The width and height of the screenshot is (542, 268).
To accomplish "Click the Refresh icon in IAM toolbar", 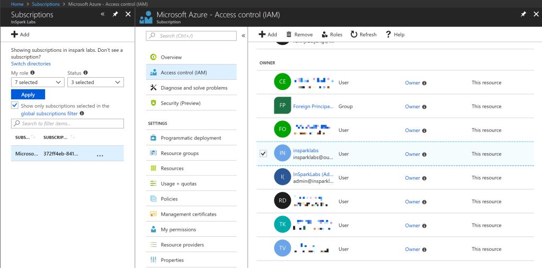I will (353, 34).
